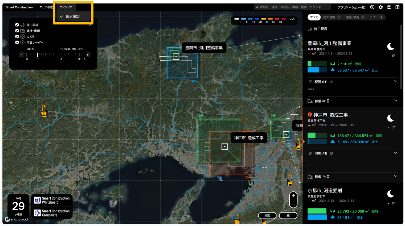Disable the 雨雲レーダー checkbox
Viewport: 405px width, 226px height.
[x=17, y=42]
